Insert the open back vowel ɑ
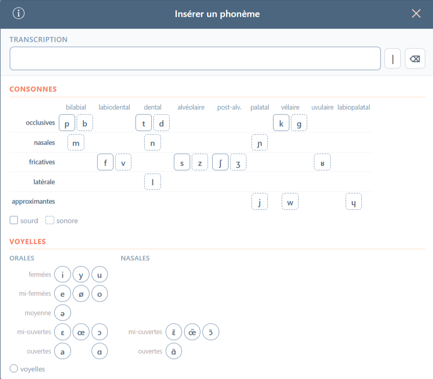The width and height of the screenshot is (433, 379). click(100, 351)
